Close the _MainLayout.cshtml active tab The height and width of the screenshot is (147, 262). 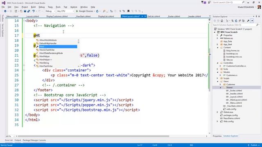pyautogui.click(x=145, y=16)
